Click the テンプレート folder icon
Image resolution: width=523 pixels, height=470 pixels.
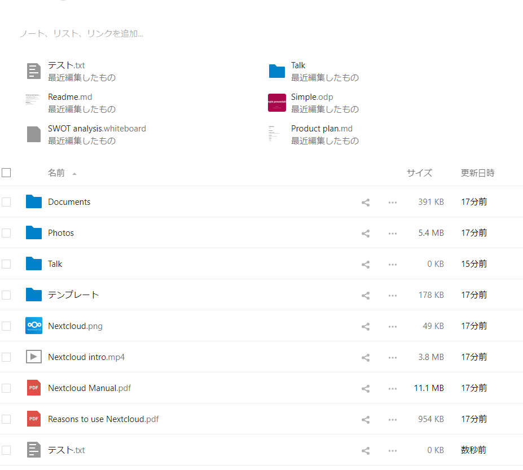(x=34, y=295)
